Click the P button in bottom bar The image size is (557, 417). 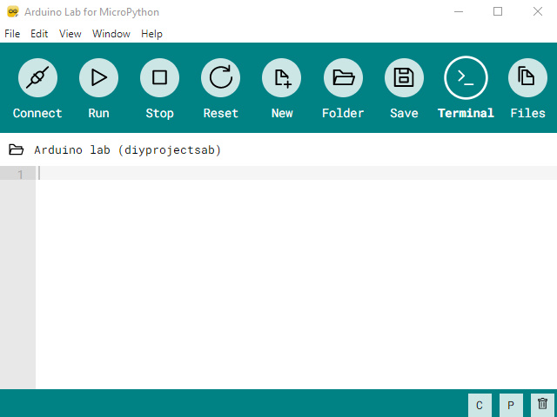(511, 405)
